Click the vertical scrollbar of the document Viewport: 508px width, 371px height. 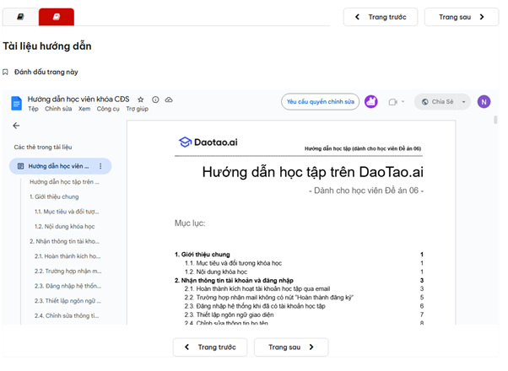pos(495,120)
